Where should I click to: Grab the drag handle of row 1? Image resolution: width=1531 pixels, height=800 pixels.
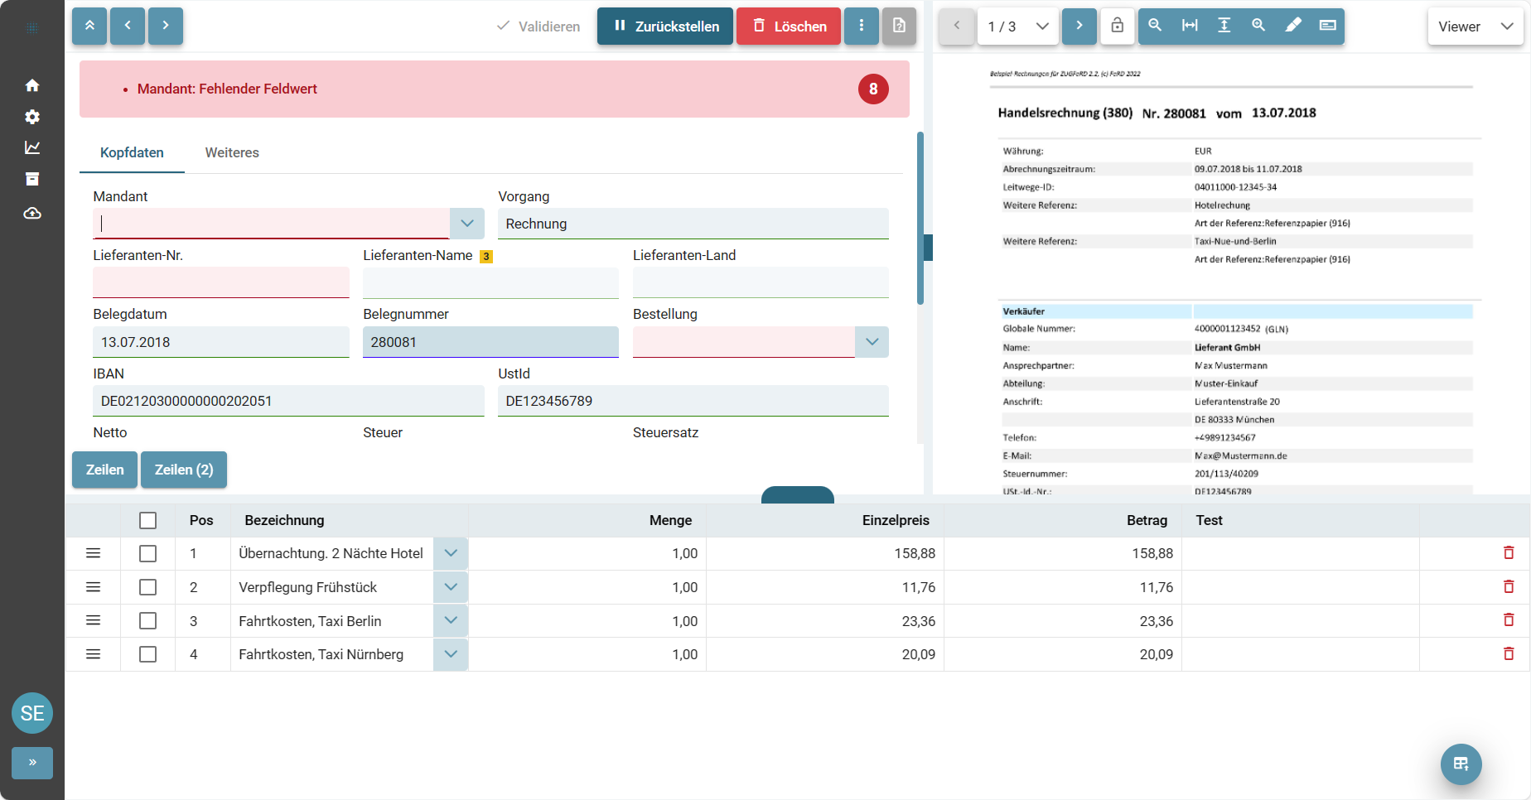(94, 553)
